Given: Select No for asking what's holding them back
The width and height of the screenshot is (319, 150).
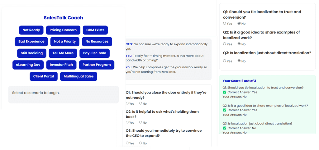Looking at the screenshot, I should click(x=141, y=122).
